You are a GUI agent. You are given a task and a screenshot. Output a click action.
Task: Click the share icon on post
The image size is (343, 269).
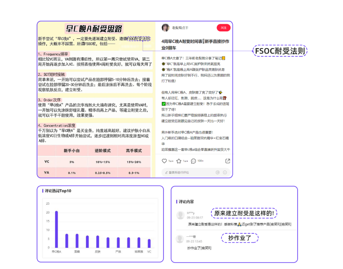click(x=227, y=161)
